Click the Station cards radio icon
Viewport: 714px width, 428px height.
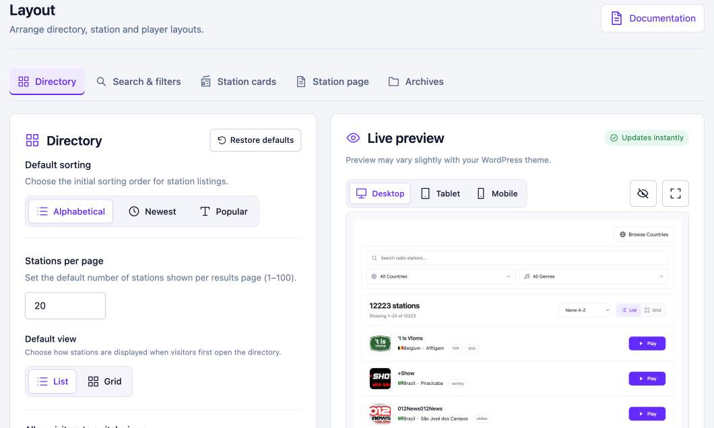click(x=206, y=82)
